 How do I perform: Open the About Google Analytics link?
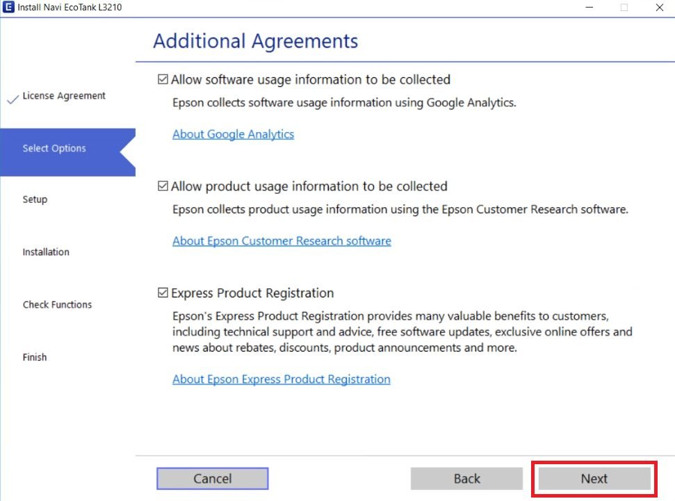point(233,134)
